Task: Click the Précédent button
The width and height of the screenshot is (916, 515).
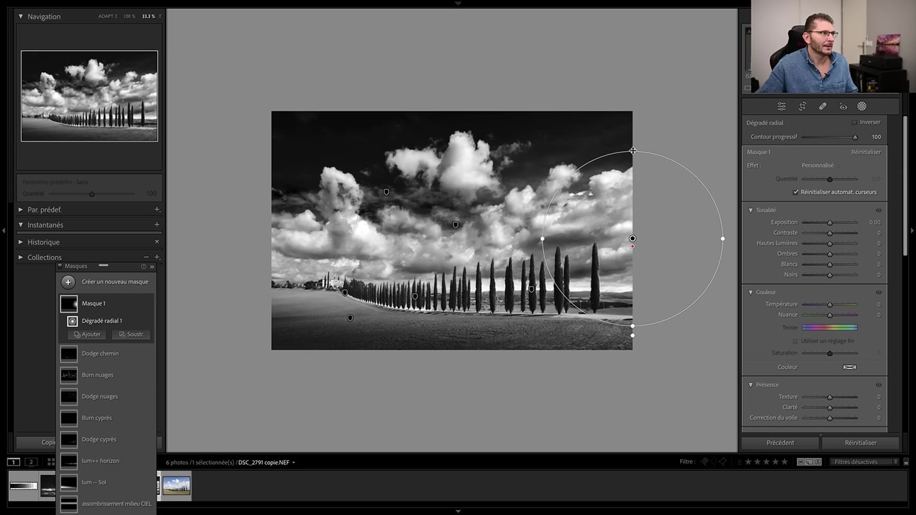Action: point(780,443)
